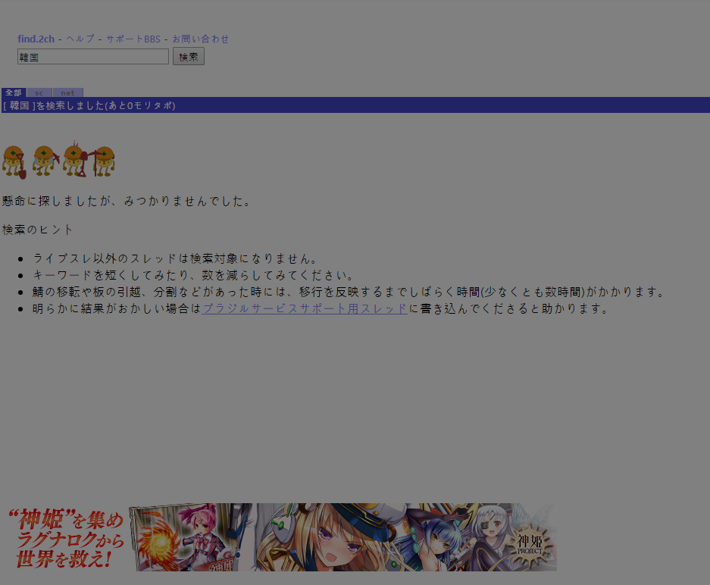Open the お問い合わせ contact link
710x585 pixels.
(x=200, y=39)
